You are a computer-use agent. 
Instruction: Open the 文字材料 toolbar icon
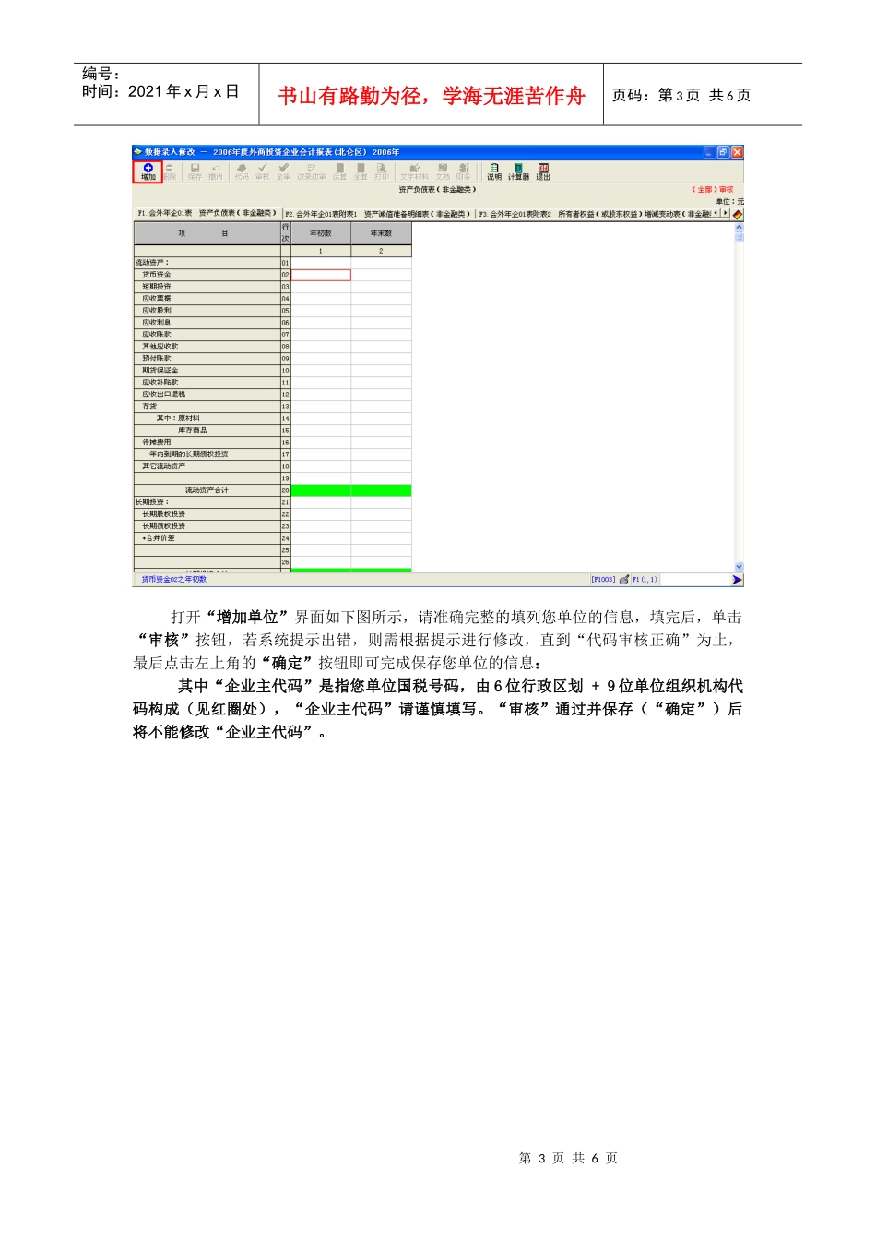coord(414,171)
